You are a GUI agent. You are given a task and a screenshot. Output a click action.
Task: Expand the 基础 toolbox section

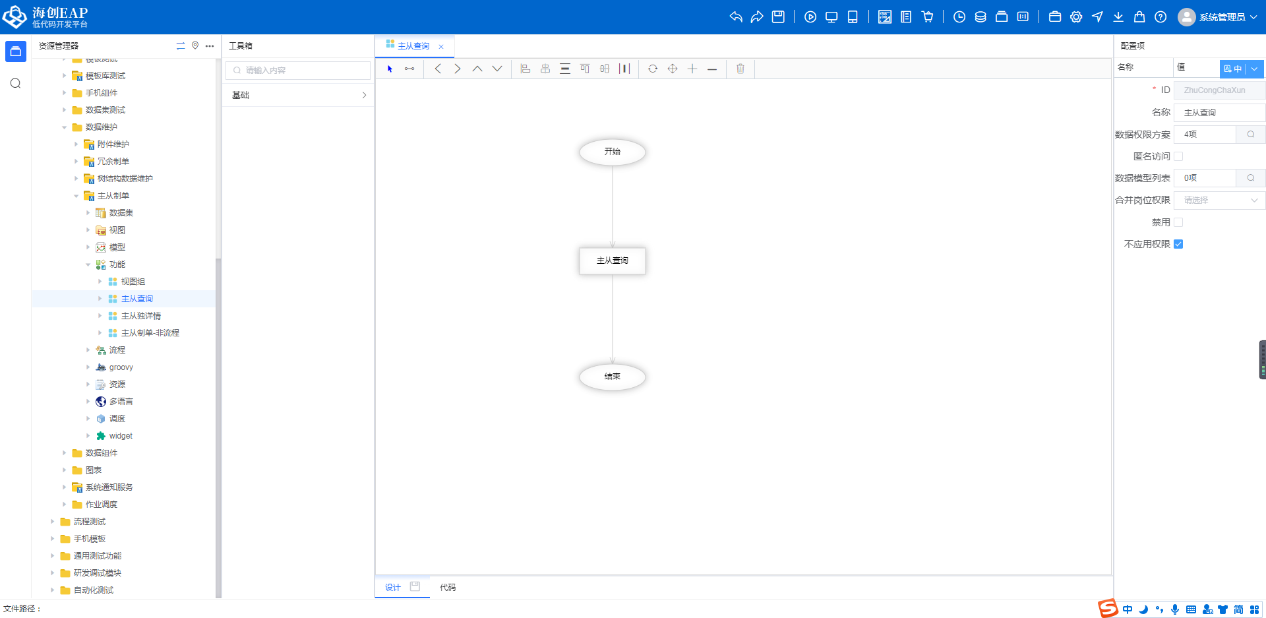tap(298, 96)
